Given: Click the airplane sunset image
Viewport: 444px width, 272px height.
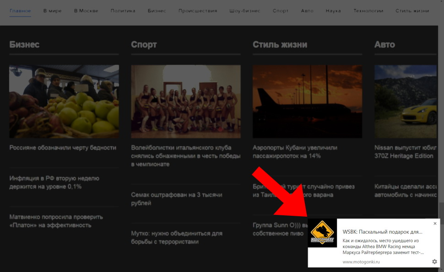Looking at the screenshot, I should tap(307, 101).
